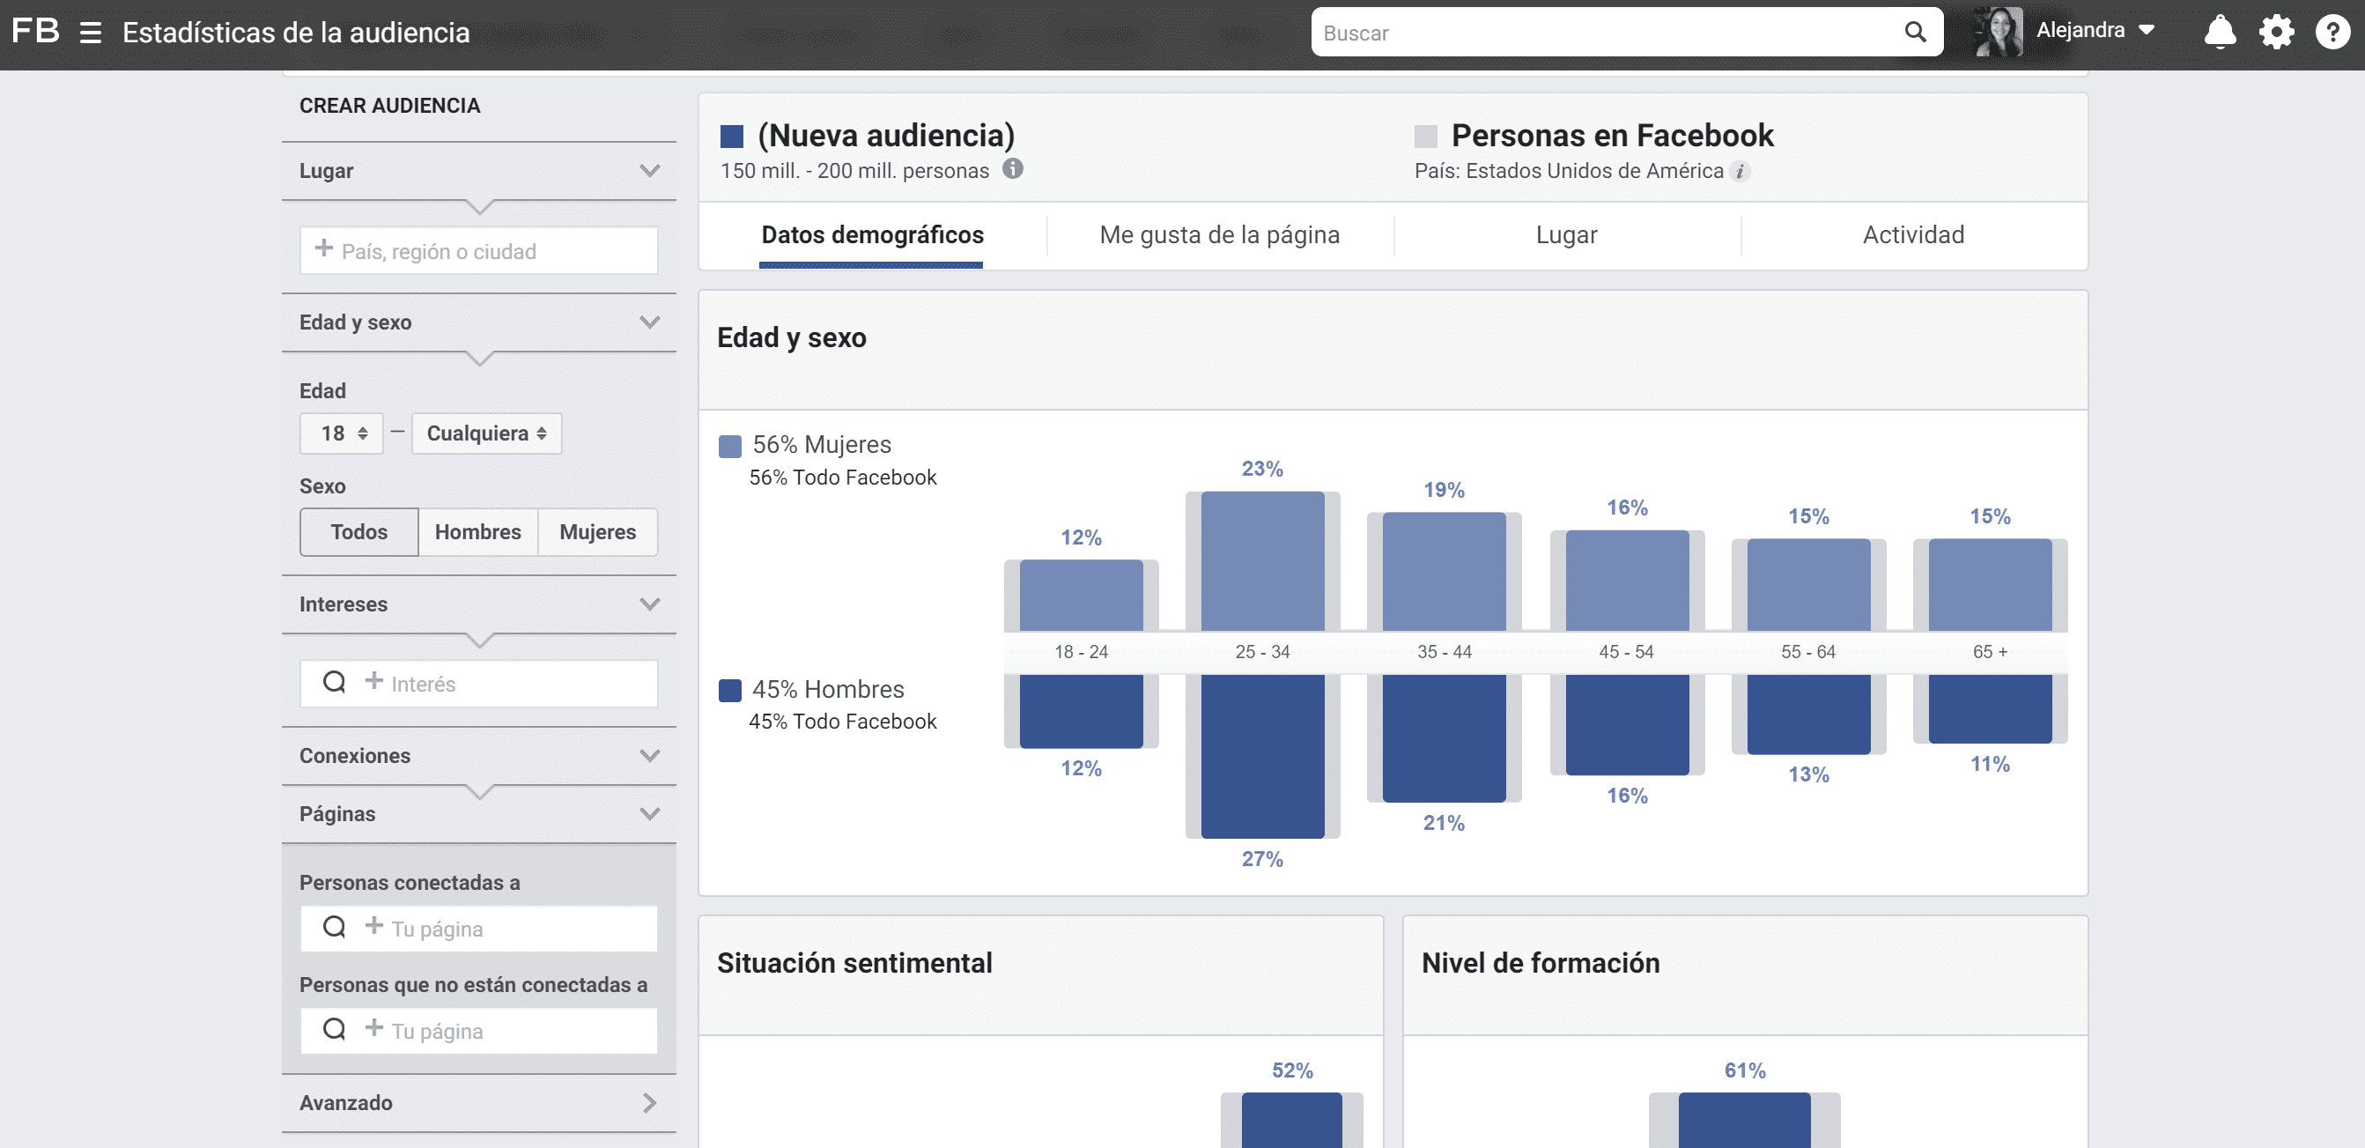The height and width of the screenshot is (1148, 2365).
Task: Click women's 35 - 44 bar showing 19%
Action: click(1445, 571)
